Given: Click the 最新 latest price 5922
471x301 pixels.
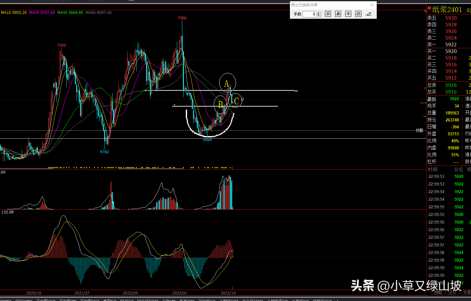Looking at the screenshot, I should click(454, 99).
